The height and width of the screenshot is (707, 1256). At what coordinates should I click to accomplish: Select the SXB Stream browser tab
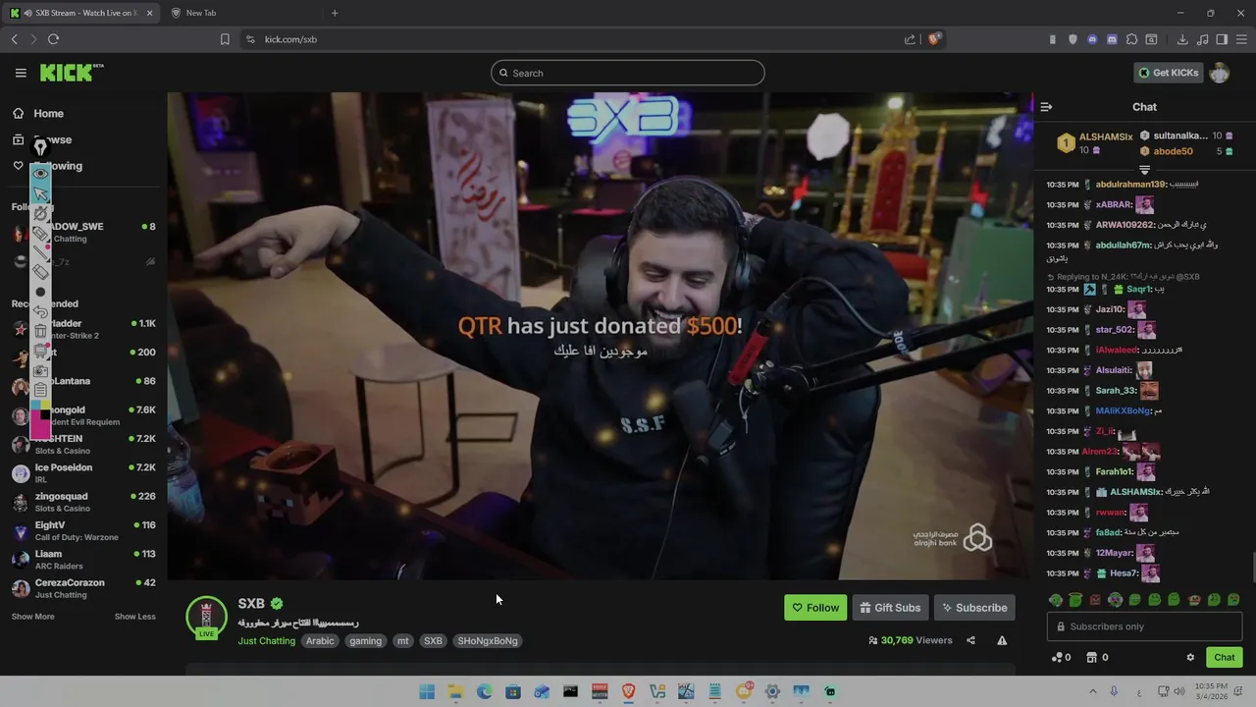[x=80, y=13]
